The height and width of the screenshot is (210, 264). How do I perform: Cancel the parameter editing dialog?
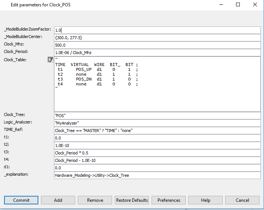(242, 200)
